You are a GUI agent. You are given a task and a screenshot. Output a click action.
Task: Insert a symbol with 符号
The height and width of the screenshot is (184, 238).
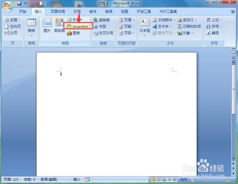pyautogui.click(x=214, y=27)
